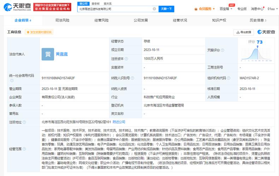Switch to the 查公司 search tab

[x=83, y=4]
